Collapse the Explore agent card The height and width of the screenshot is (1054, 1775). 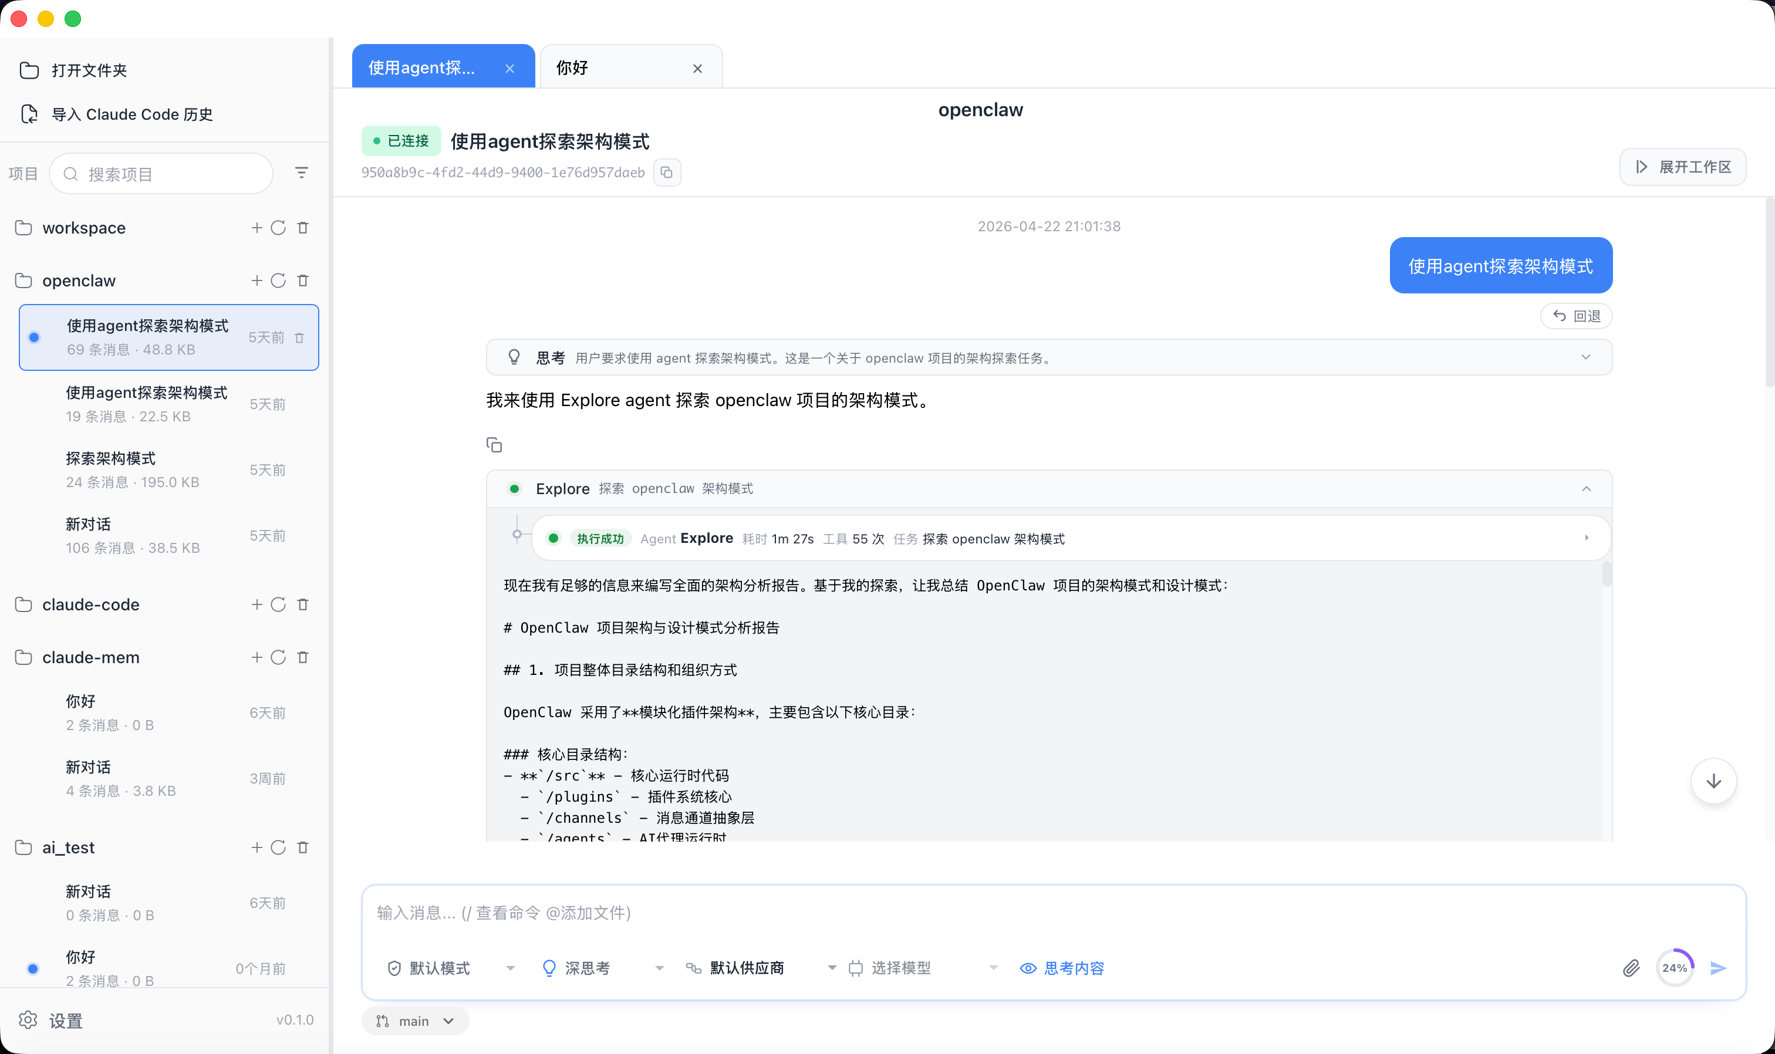pyautogui.click(x=1586, y=489)
